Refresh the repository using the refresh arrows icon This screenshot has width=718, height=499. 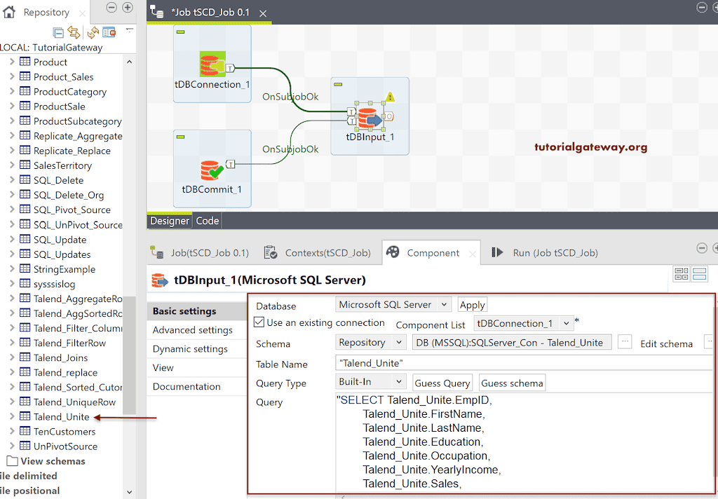pyautogui.click(x=91, y=33)
